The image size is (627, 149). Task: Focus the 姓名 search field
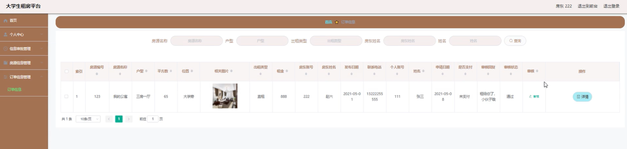tap(475, 41)
